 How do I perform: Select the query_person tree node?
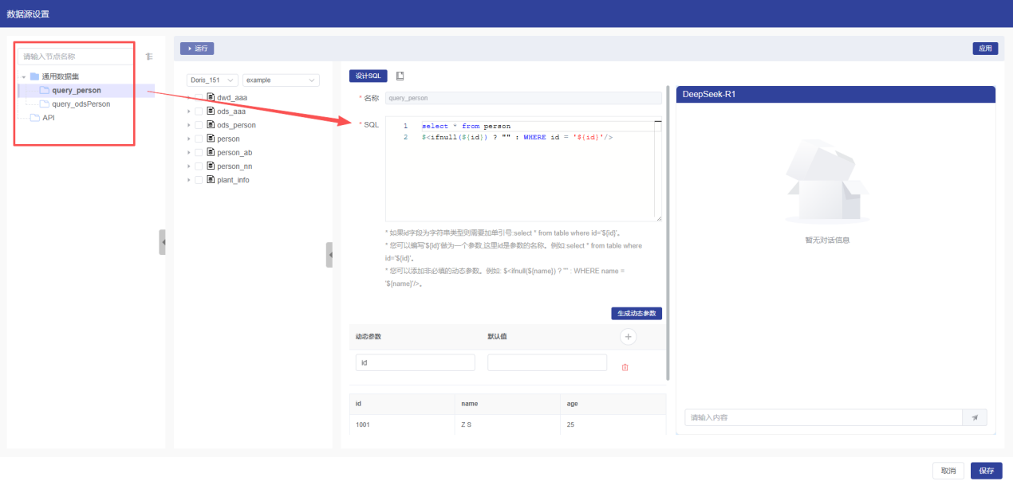[76, 90]
